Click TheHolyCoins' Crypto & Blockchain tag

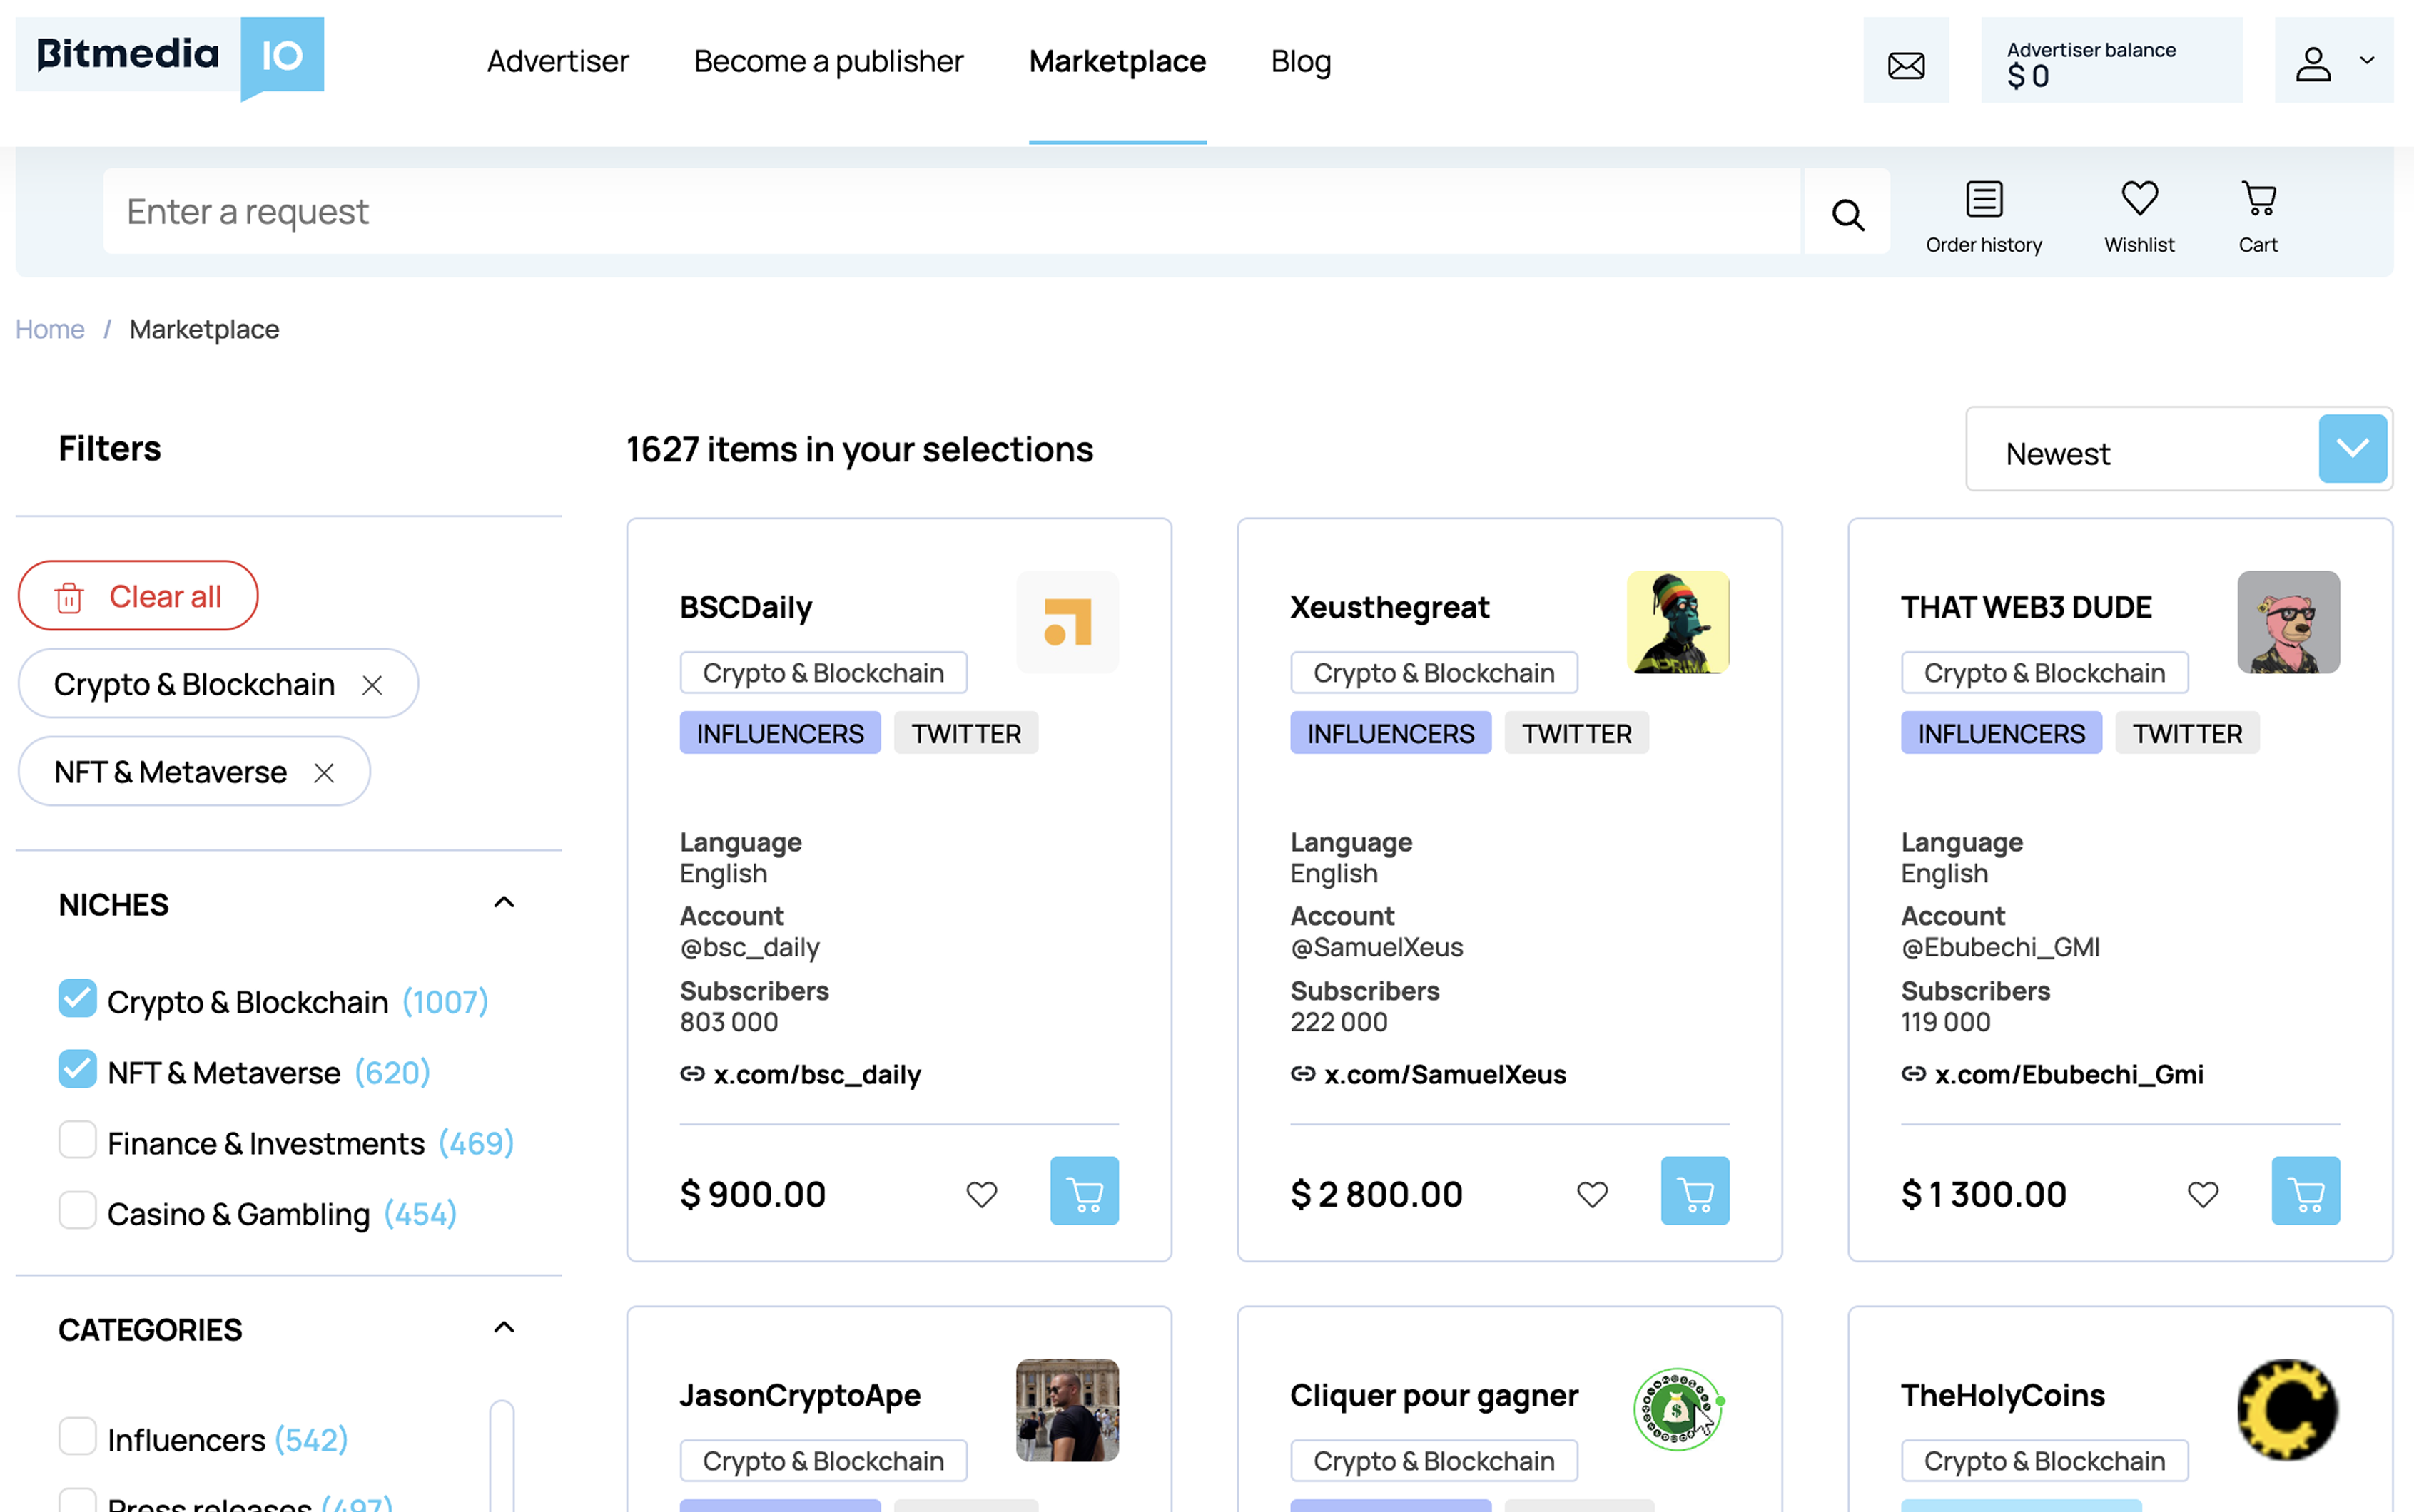(x=2044, y=1462)
